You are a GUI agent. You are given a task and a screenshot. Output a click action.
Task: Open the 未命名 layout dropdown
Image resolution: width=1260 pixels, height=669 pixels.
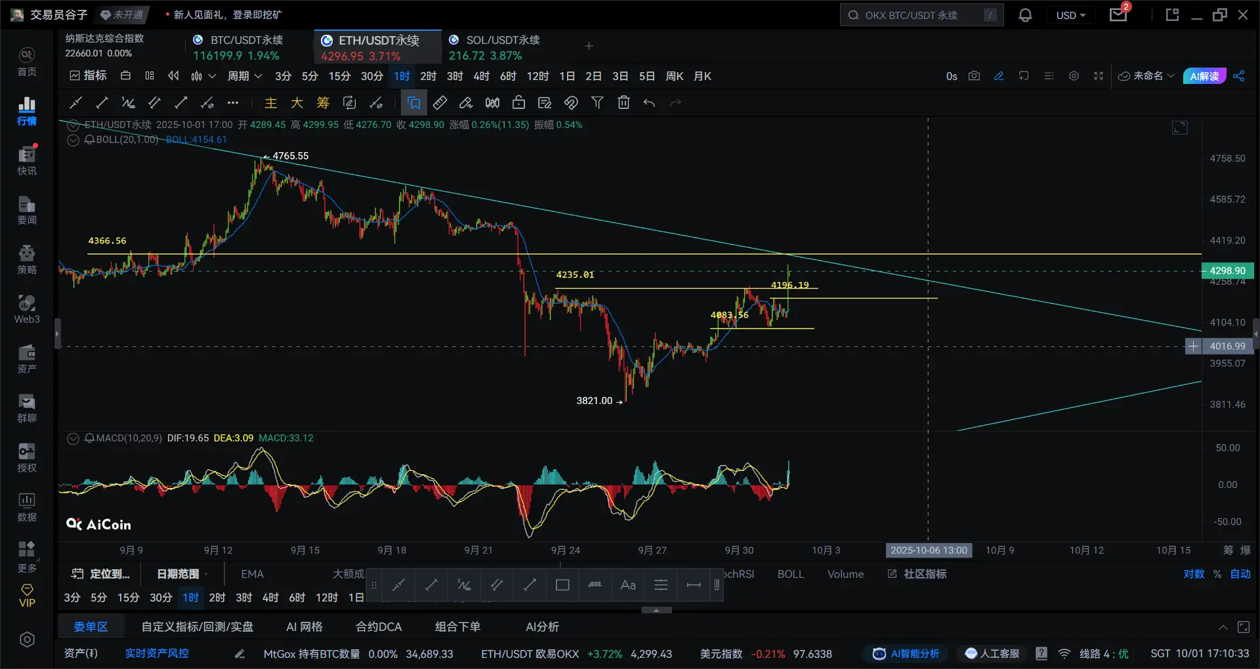pyautogui.click(x=1146, y=76)
